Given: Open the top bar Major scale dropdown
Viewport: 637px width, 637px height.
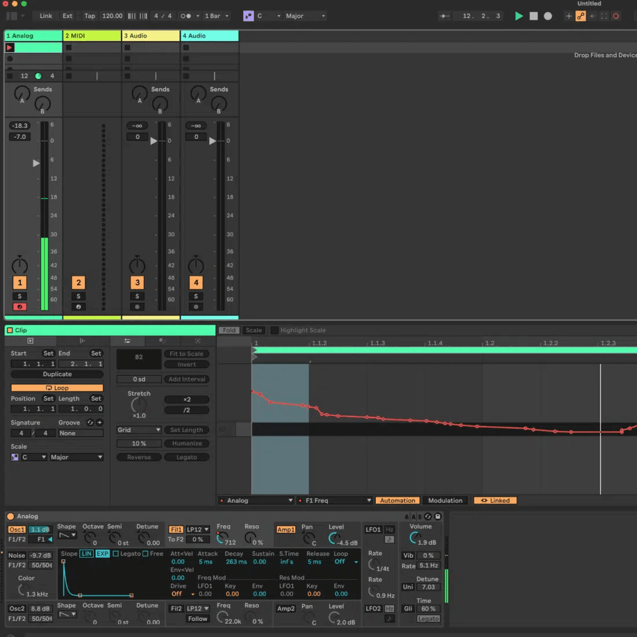Looking at the screenshot, I should pyautogui.click(x=305, y=16).
